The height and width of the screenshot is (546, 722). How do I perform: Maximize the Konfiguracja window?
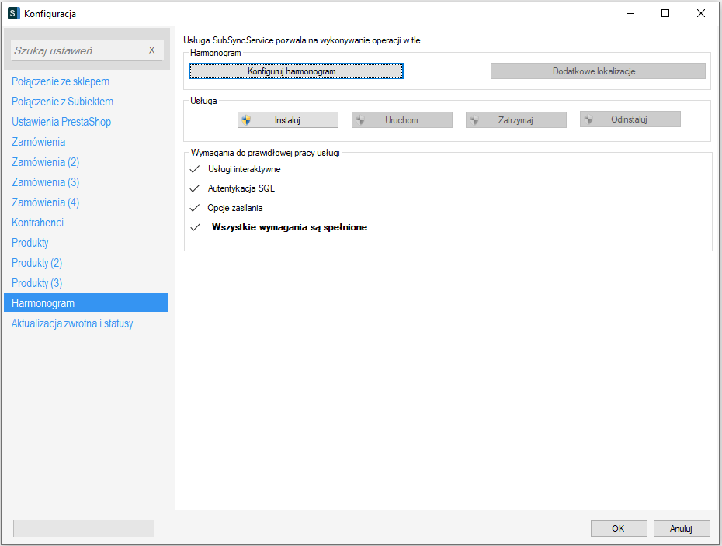(x=665, y=13)
